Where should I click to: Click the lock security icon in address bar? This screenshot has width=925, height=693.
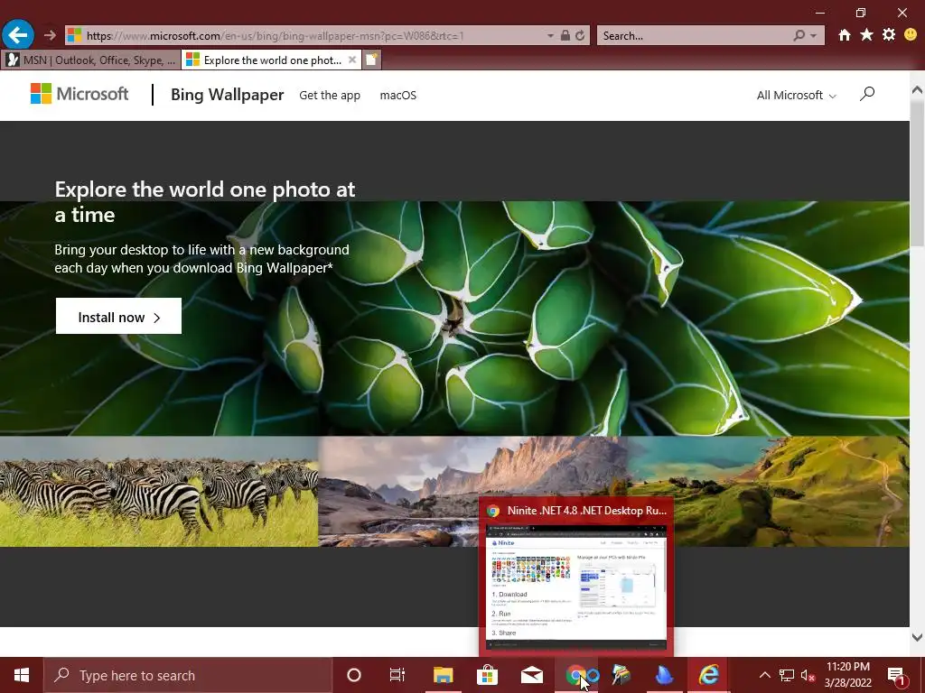(565, 35)
